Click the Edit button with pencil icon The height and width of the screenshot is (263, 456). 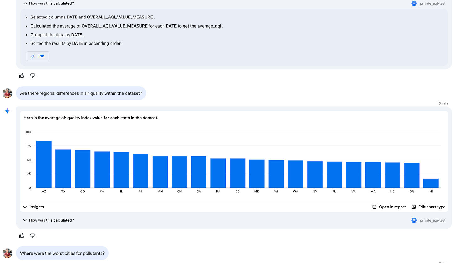pyautogui.click(x=38, y=56)
